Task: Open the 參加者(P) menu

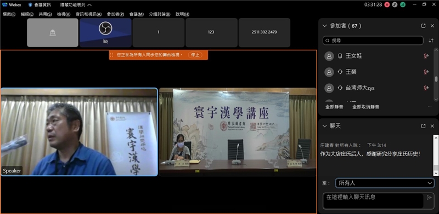Action: pos(115,14)
